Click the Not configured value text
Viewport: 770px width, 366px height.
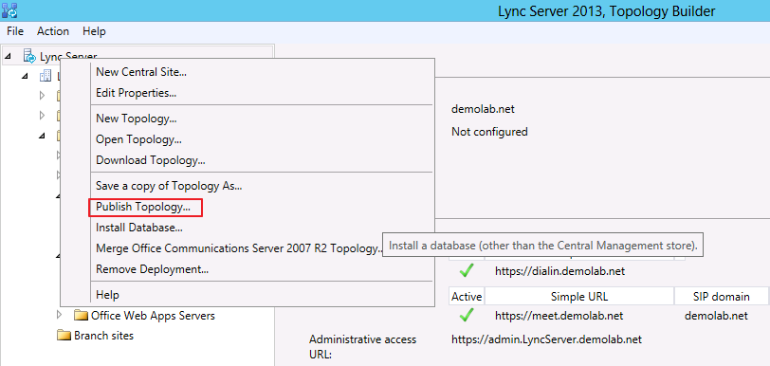489,132
